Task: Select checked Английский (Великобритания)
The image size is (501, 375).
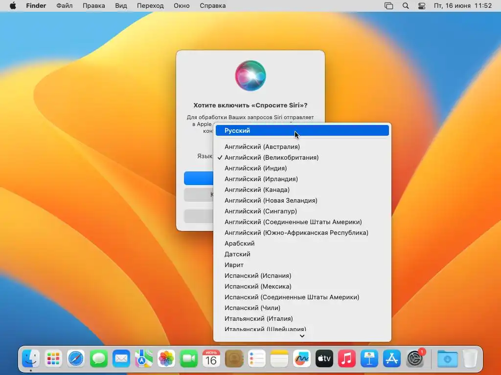Action: point(302,158)
